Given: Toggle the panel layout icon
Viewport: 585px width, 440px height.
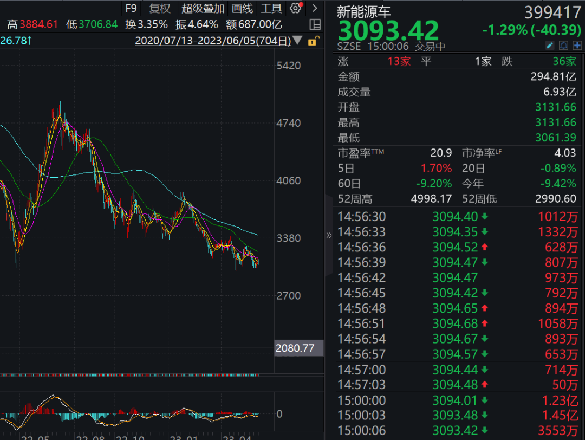Looking at the screenshot, I should [x=315, y=24].
